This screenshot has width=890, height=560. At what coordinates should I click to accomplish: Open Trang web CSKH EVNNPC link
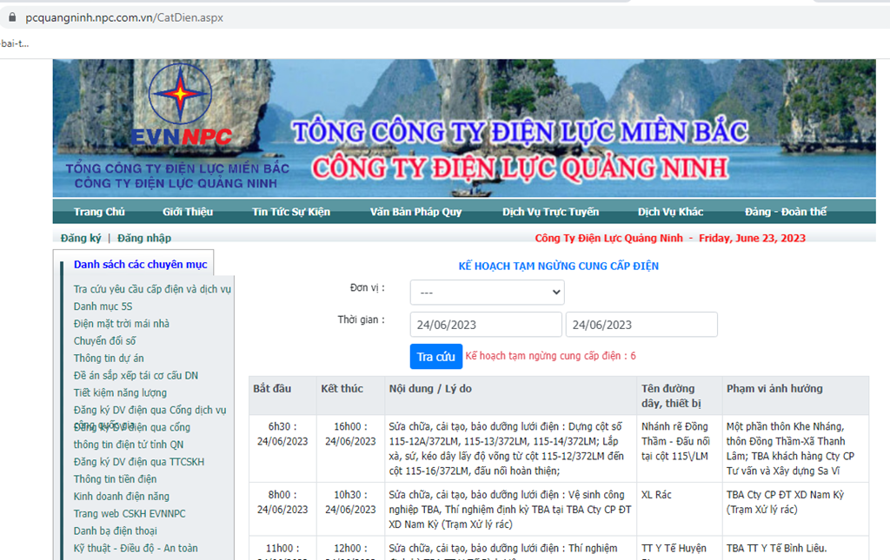tap(130, 513)
